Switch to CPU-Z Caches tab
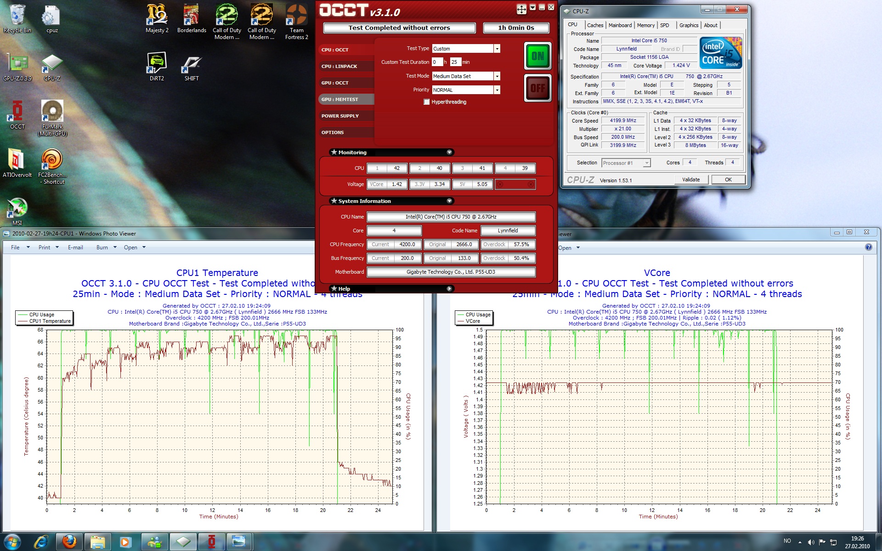This screenshot has height=551, width=882. pyautogui.click(x=595, y=25)
